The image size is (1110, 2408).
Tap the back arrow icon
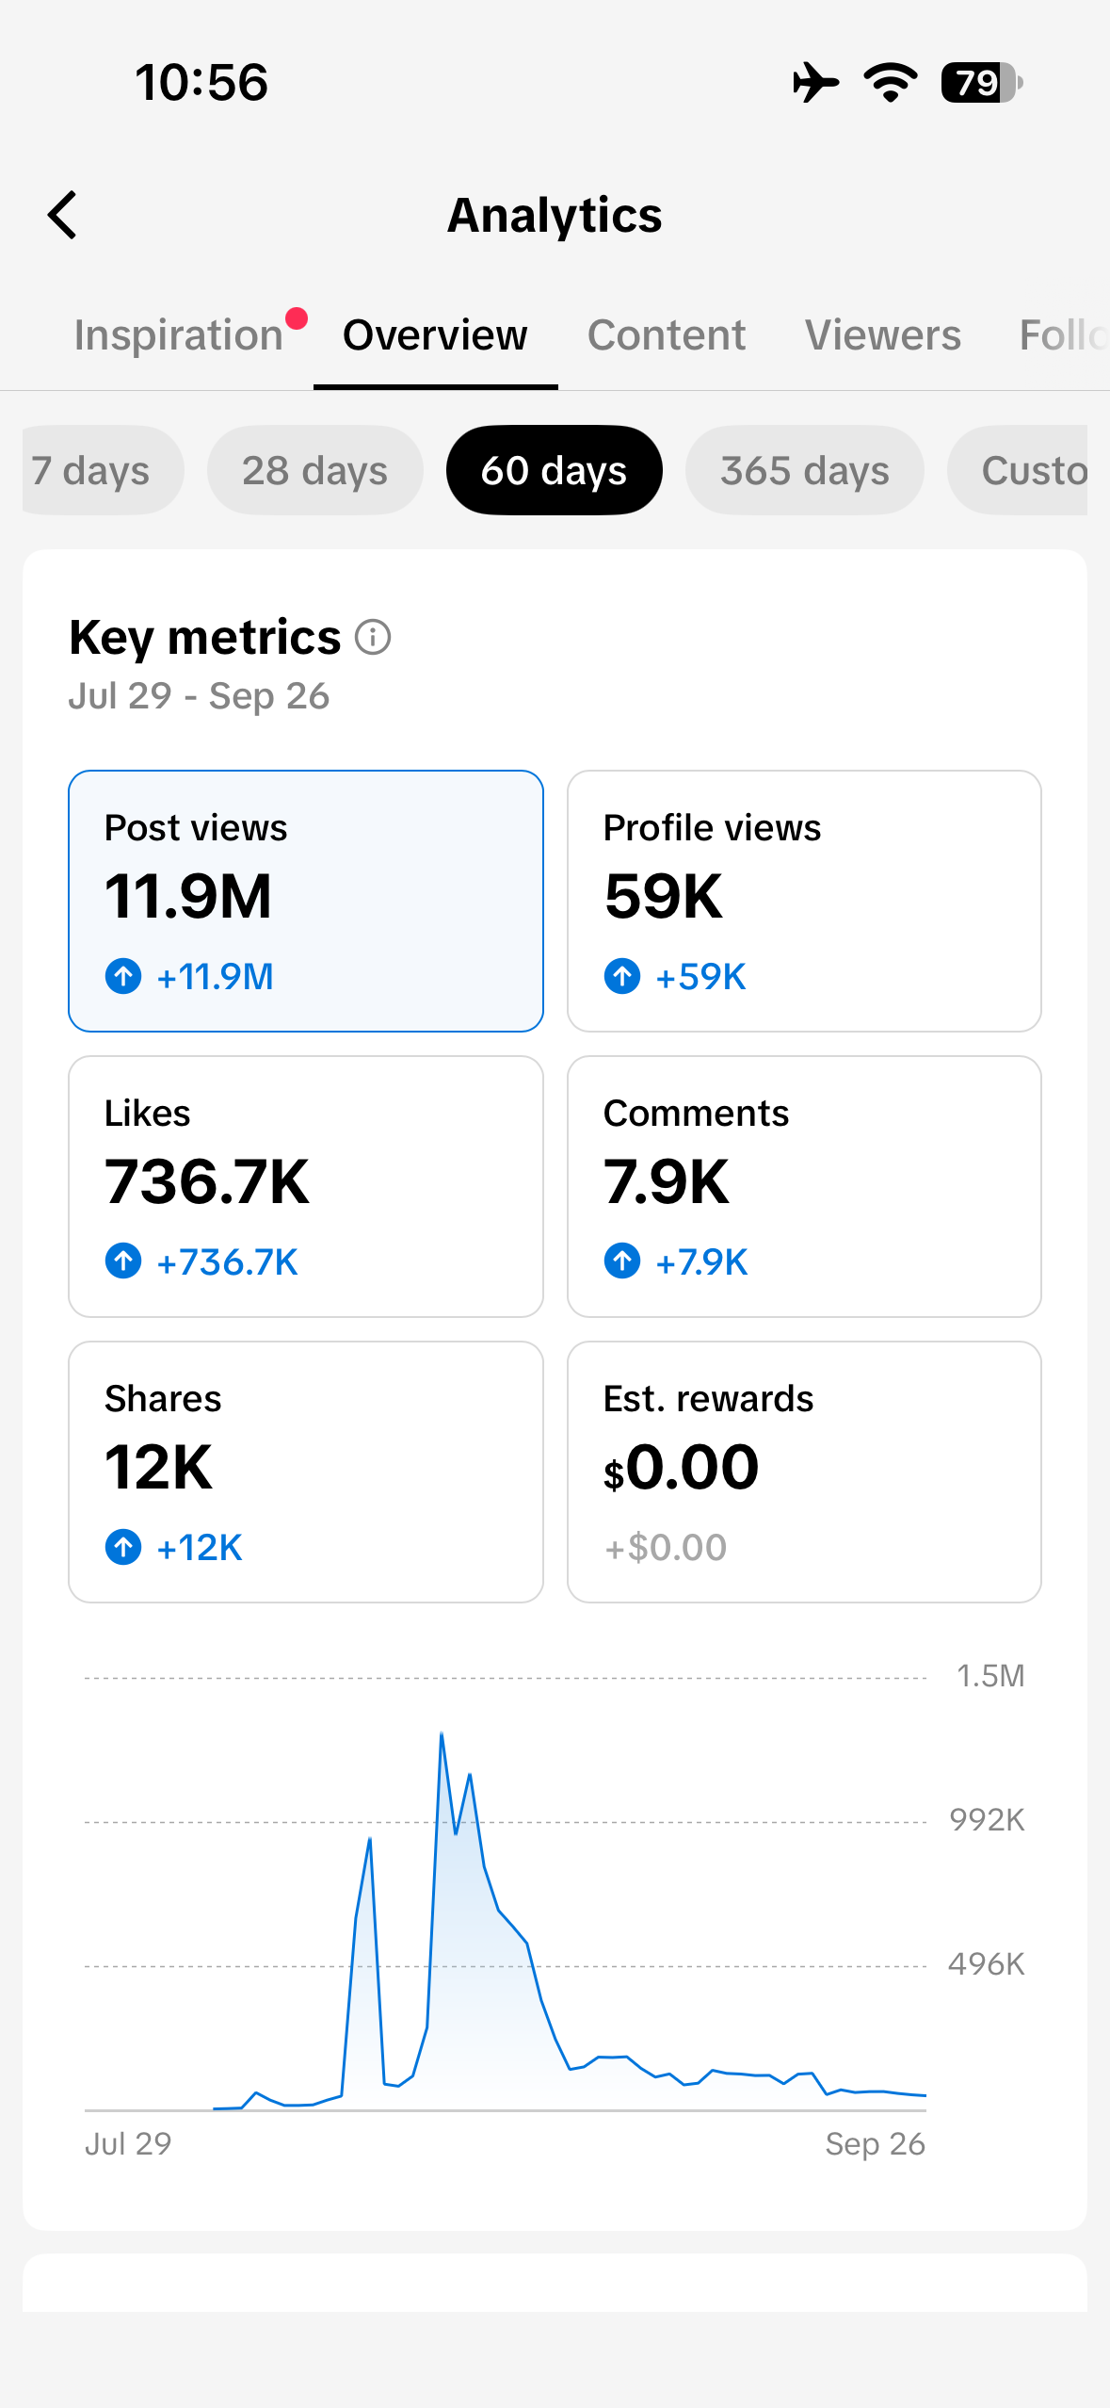(62, 215)
